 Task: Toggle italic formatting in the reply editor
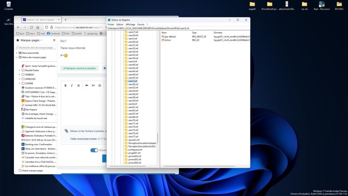click(72, 85)
